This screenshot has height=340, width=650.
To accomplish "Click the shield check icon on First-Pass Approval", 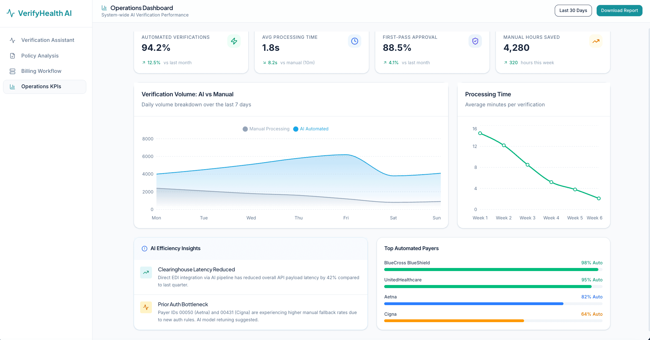I will click(x=475, y=41).
